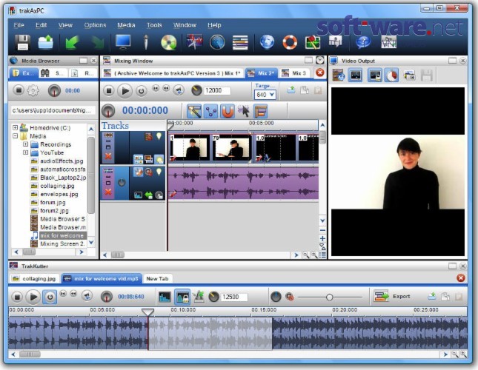Switch to the collaging.jpg tab in TrakKutter

coord(34,279)
